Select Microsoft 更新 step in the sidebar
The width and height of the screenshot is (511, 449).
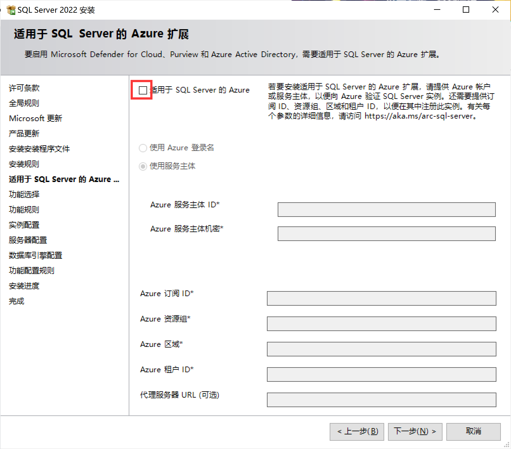[36, 119]
